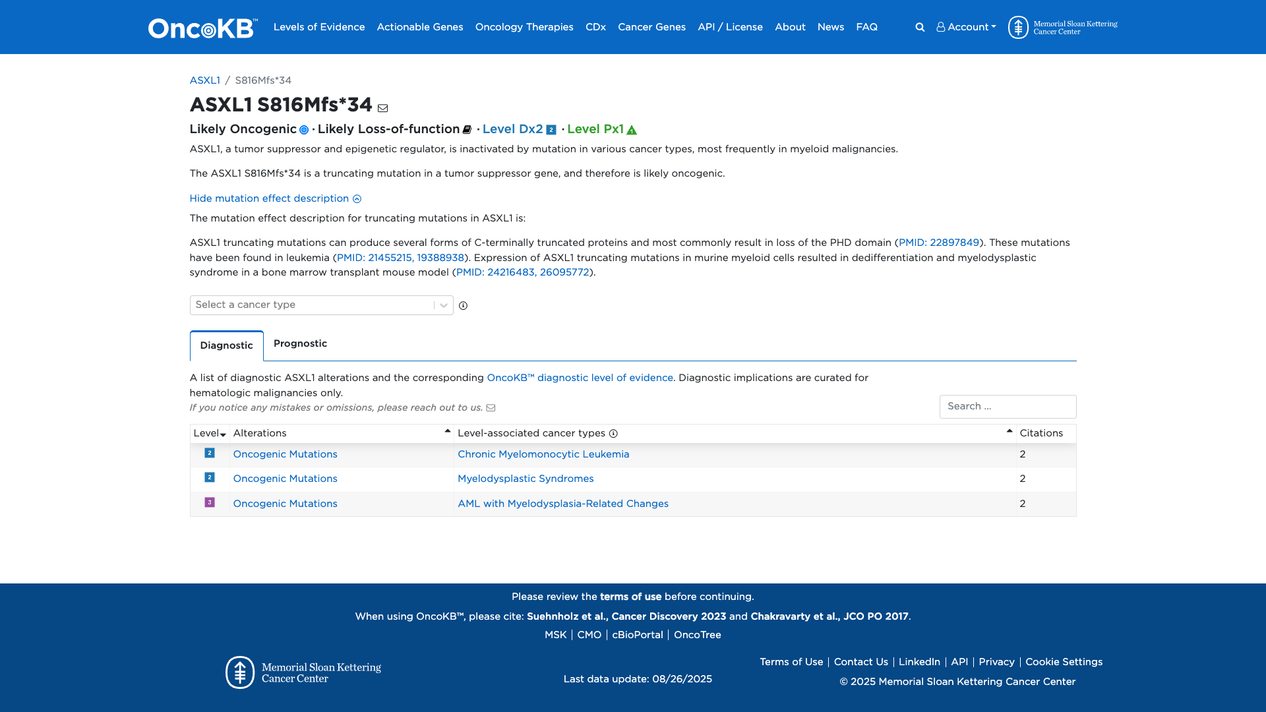Expand the Account menu
This screenshot has width=1266, height=712.
[966, 27]
